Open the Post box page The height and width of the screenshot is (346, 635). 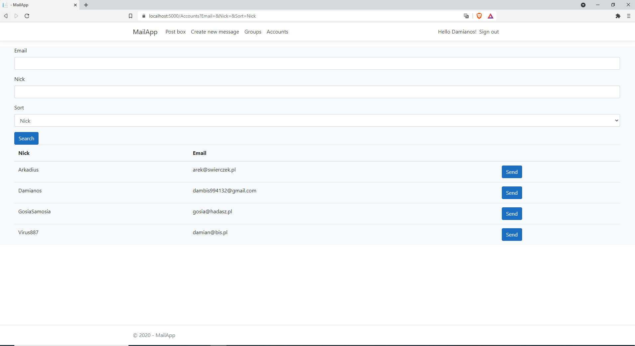[175, 32]
